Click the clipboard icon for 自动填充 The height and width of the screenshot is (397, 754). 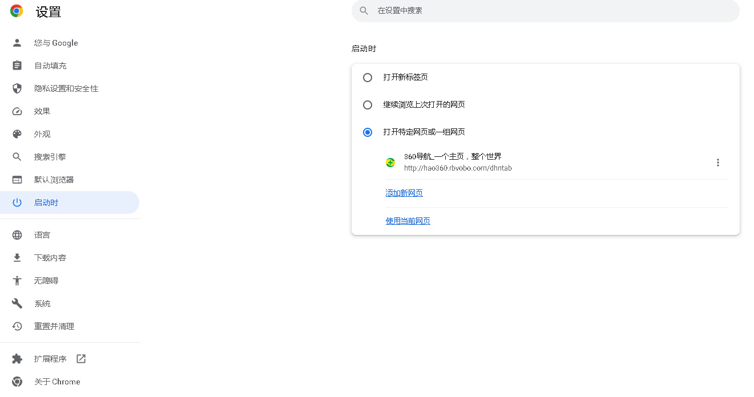tap(17, 66)
